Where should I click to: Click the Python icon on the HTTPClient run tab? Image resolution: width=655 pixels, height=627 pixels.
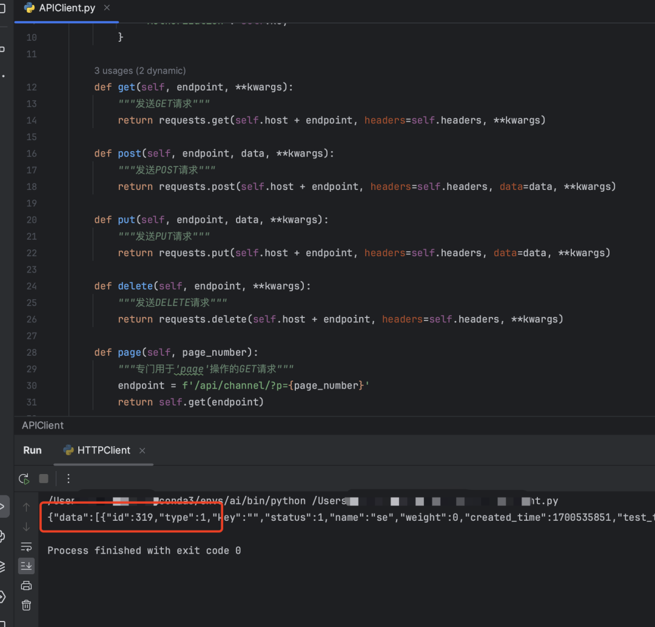[x=68, y=450]
